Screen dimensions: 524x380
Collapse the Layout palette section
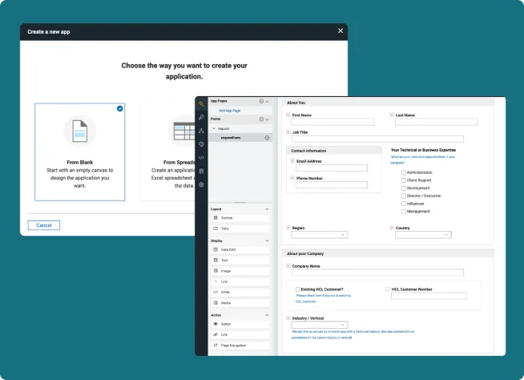pos(268,208)
